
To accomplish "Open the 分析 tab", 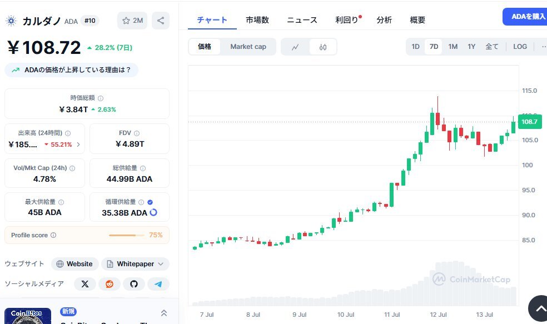I will click(x=384, y=20).
